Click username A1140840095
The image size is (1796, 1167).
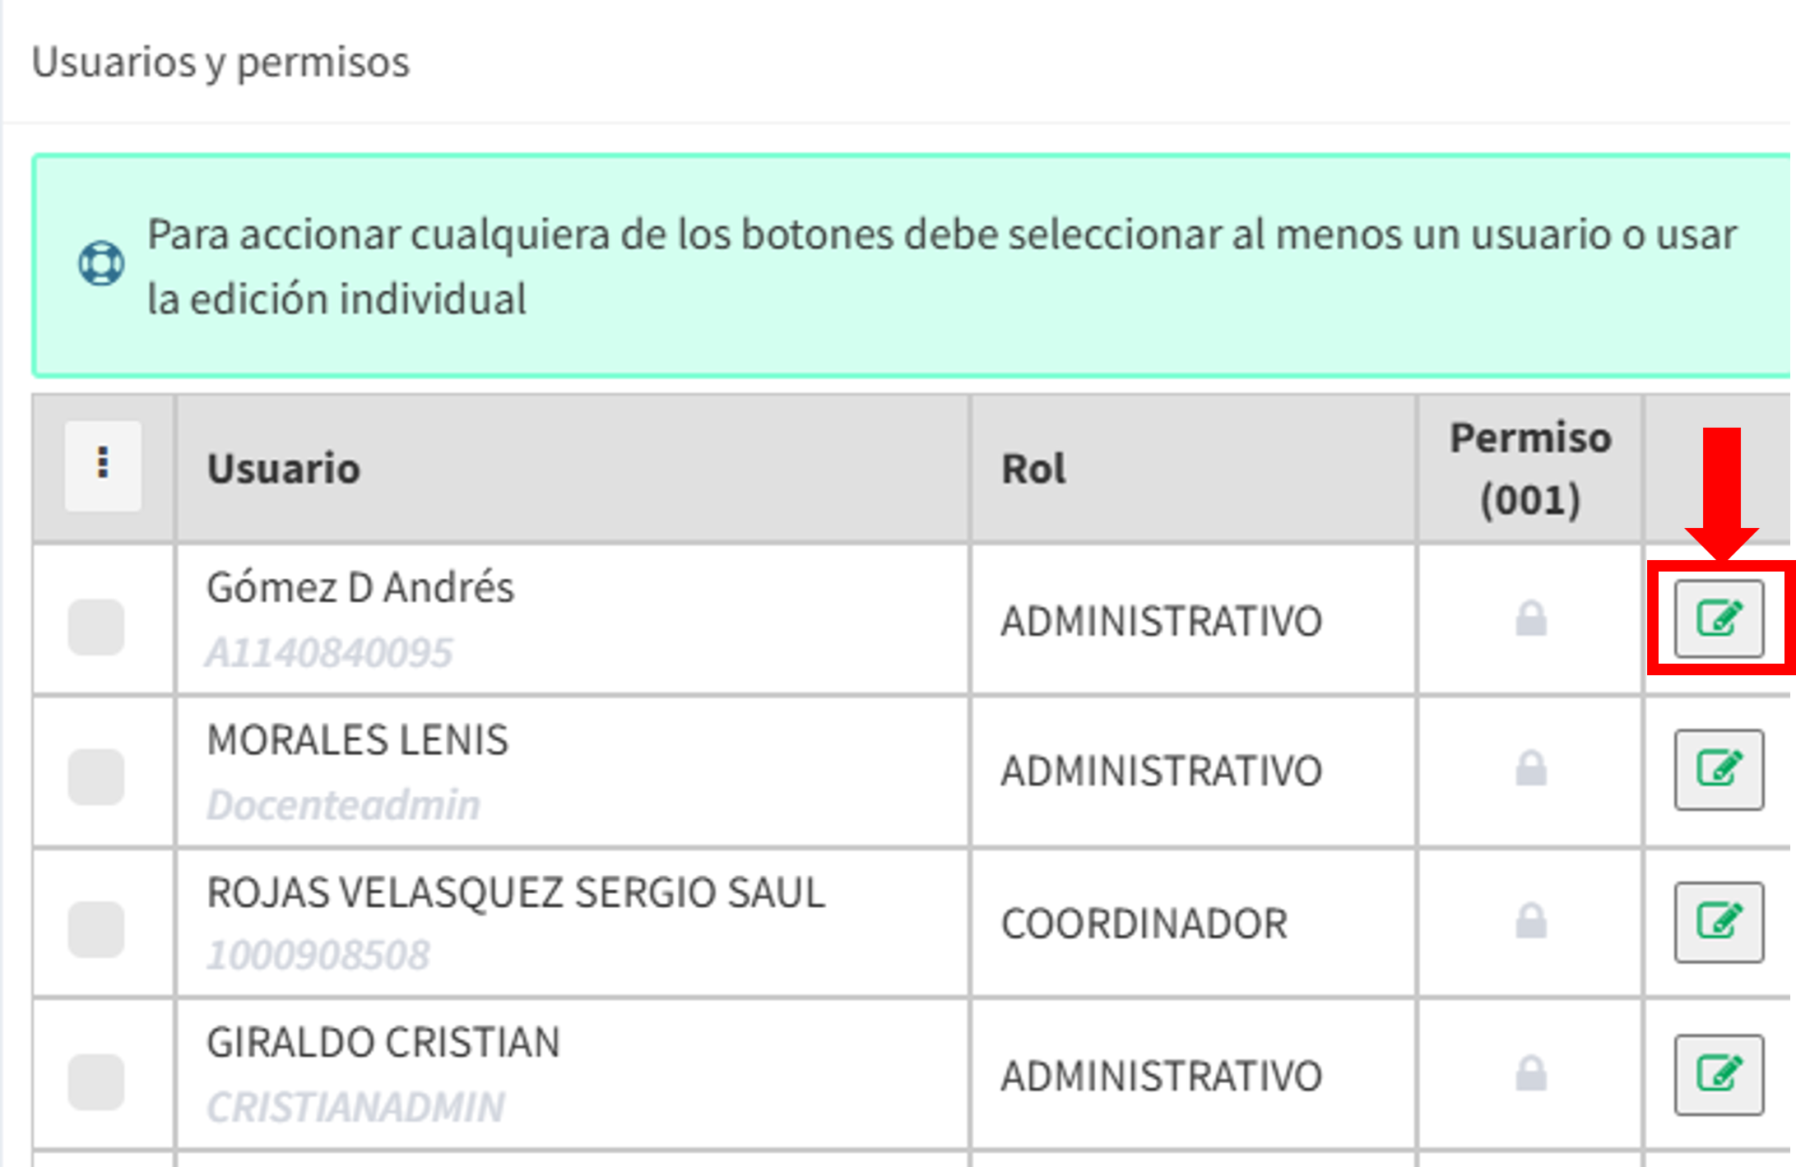(329, 653)
